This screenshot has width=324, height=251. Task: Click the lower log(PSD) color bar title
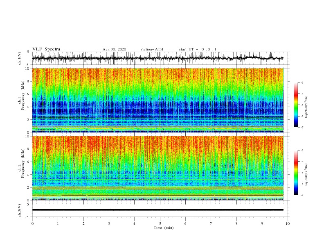click(x=306, y=175)
